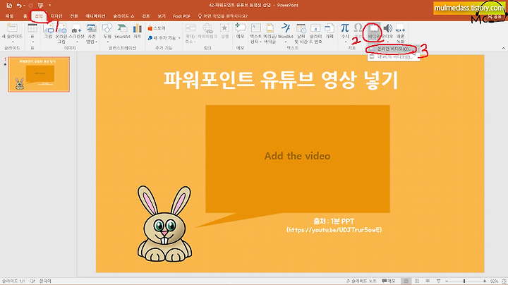Open the Slide Show (슬라이드 쇼) tab
The height and width of the screenshot is (285, 508).
point(123,16)
